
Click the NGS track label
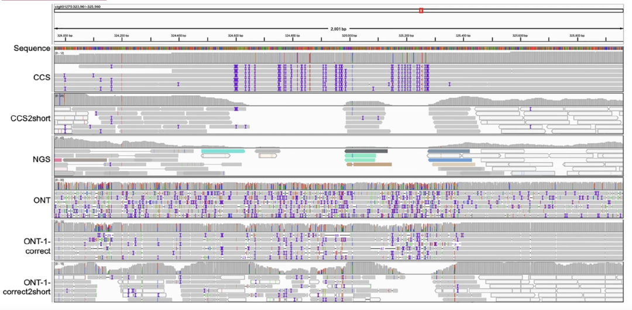[x=42, y=159]
